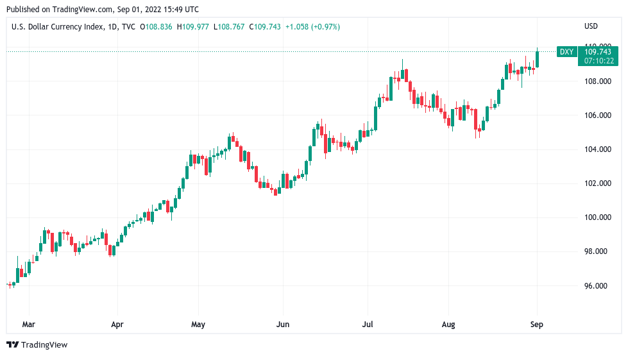
Task: Select the 108.000 price axis label
Action: point(598,81)
